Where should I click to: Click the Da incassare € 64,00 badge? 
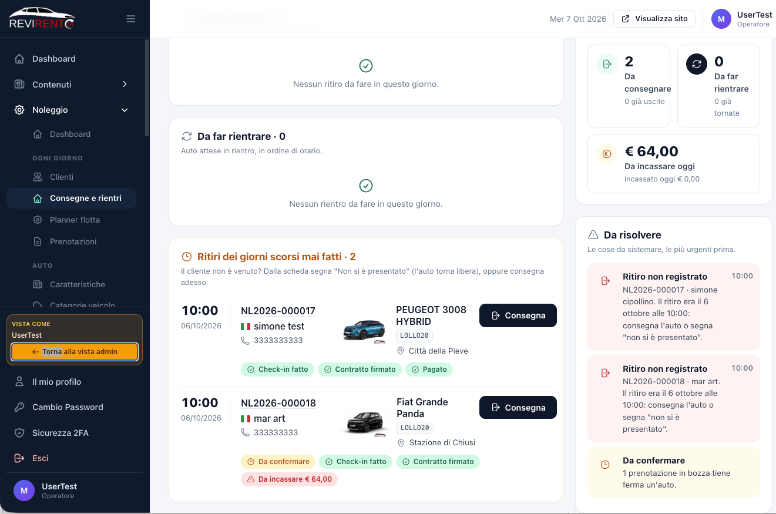coord(289,479)
